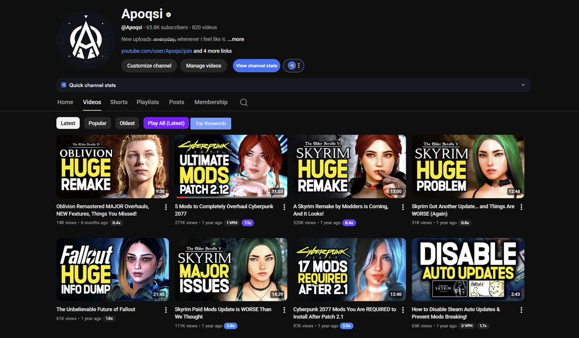The width and height of the screenshot is (579, 338).
Task: Open the three-dot menu beside the extension icon
Action: click(x=299, y=66)
